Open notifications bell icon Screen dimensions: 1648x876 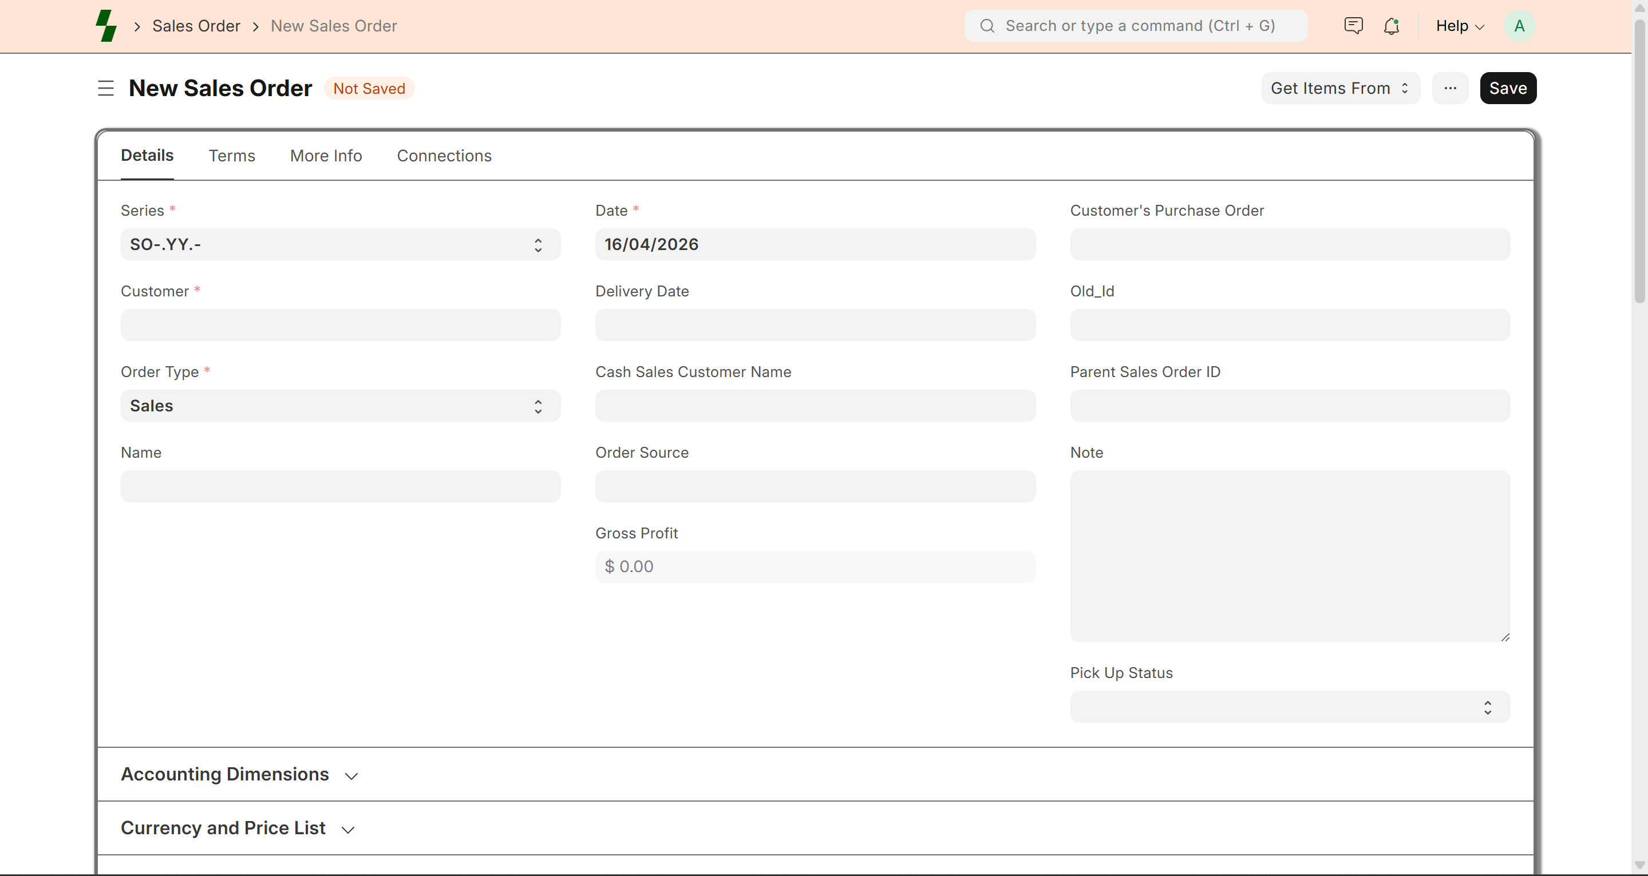(1391, 26)
